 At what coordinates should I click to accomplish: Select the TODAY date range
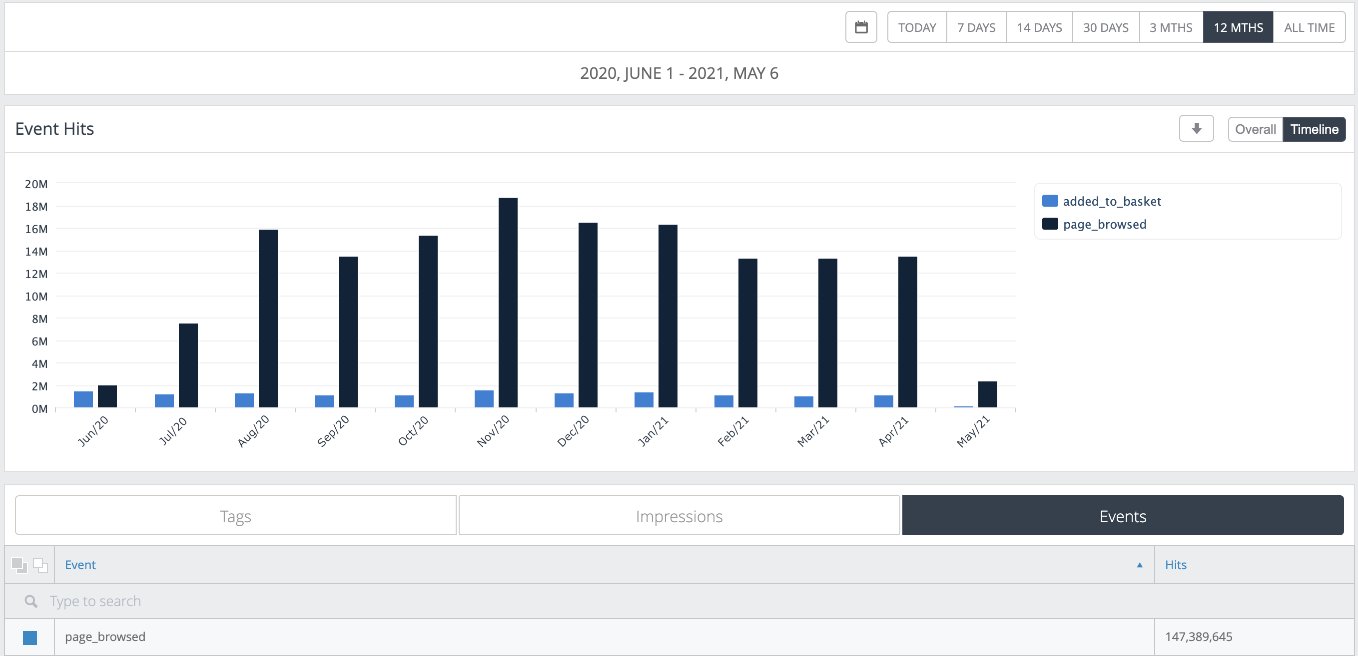[x=917, y=27]
